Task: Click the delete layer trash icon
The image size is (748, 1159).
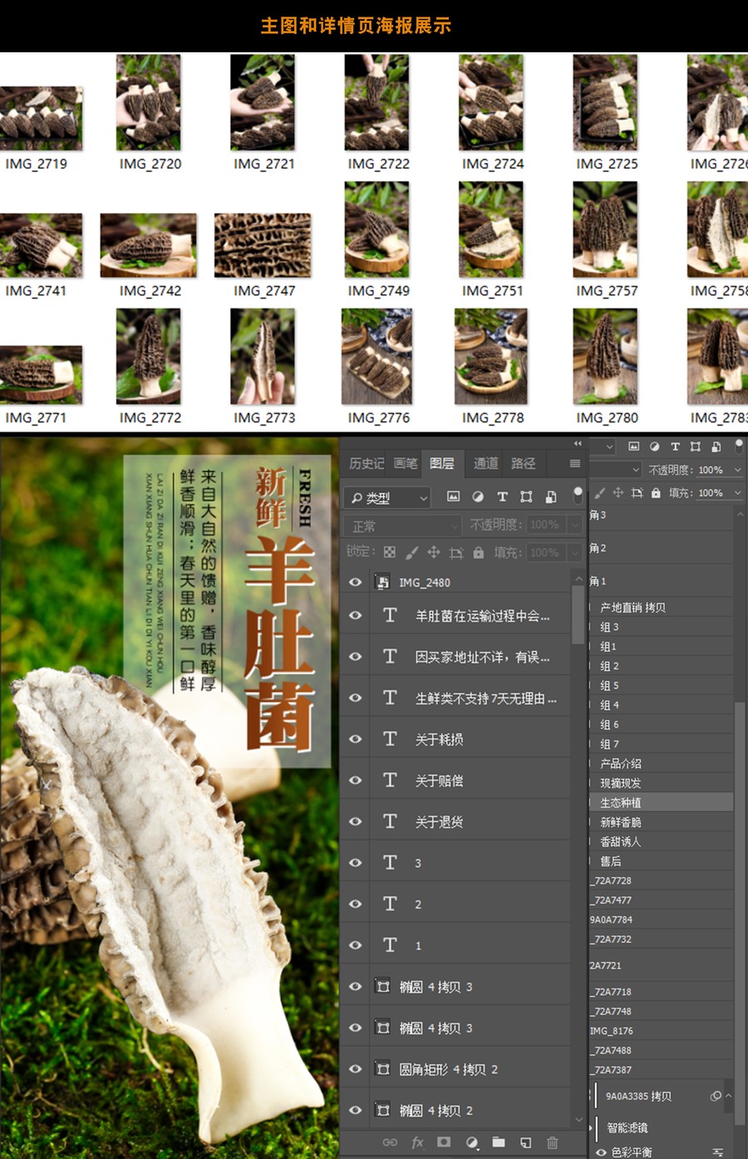Action: (553, 1142)
